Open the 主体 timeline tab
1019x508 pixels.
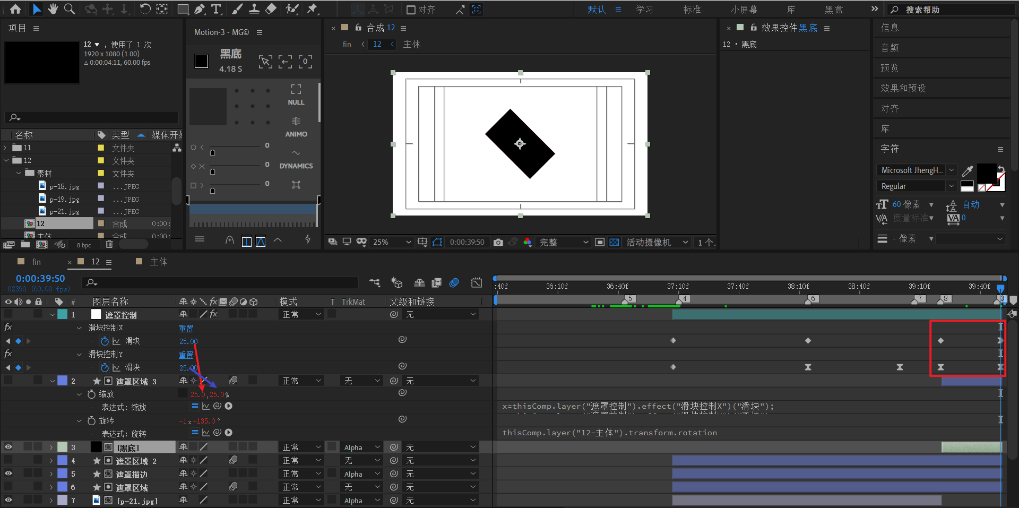pyautogui.click(x=159, y=262)
